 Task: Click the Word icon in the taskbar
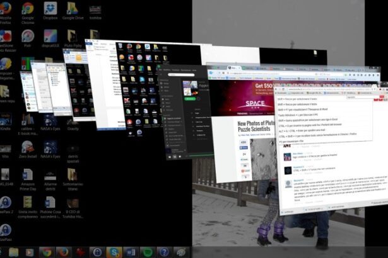pos(130,252)
